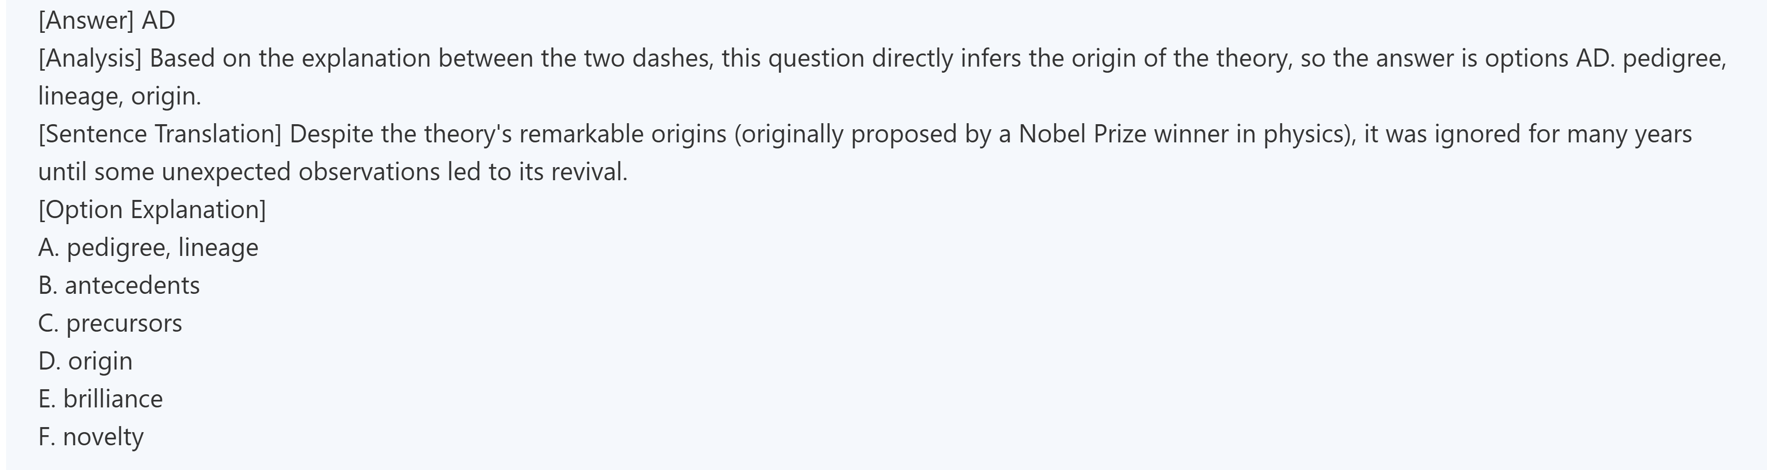
Task: Select option C. precursors
Action: (x=110, y=323)
